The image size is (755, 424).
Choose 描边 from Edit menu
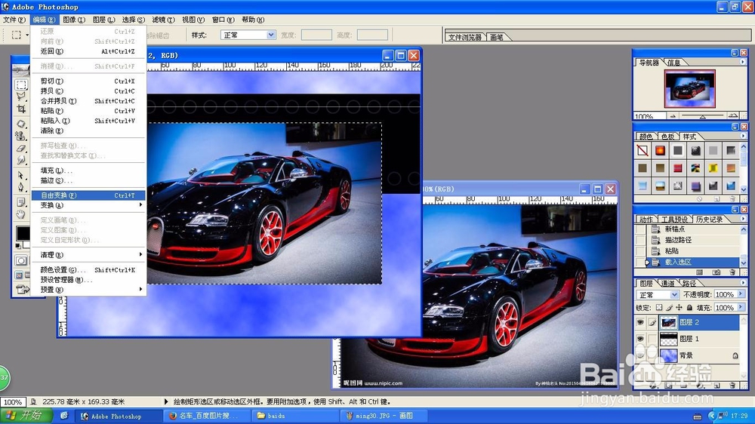[x=88, y=180]
